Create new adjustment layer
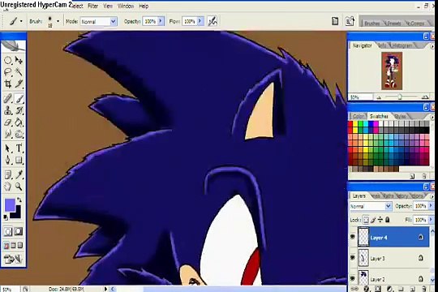This screenshot has height=292, width=438. tap(389, 289)
